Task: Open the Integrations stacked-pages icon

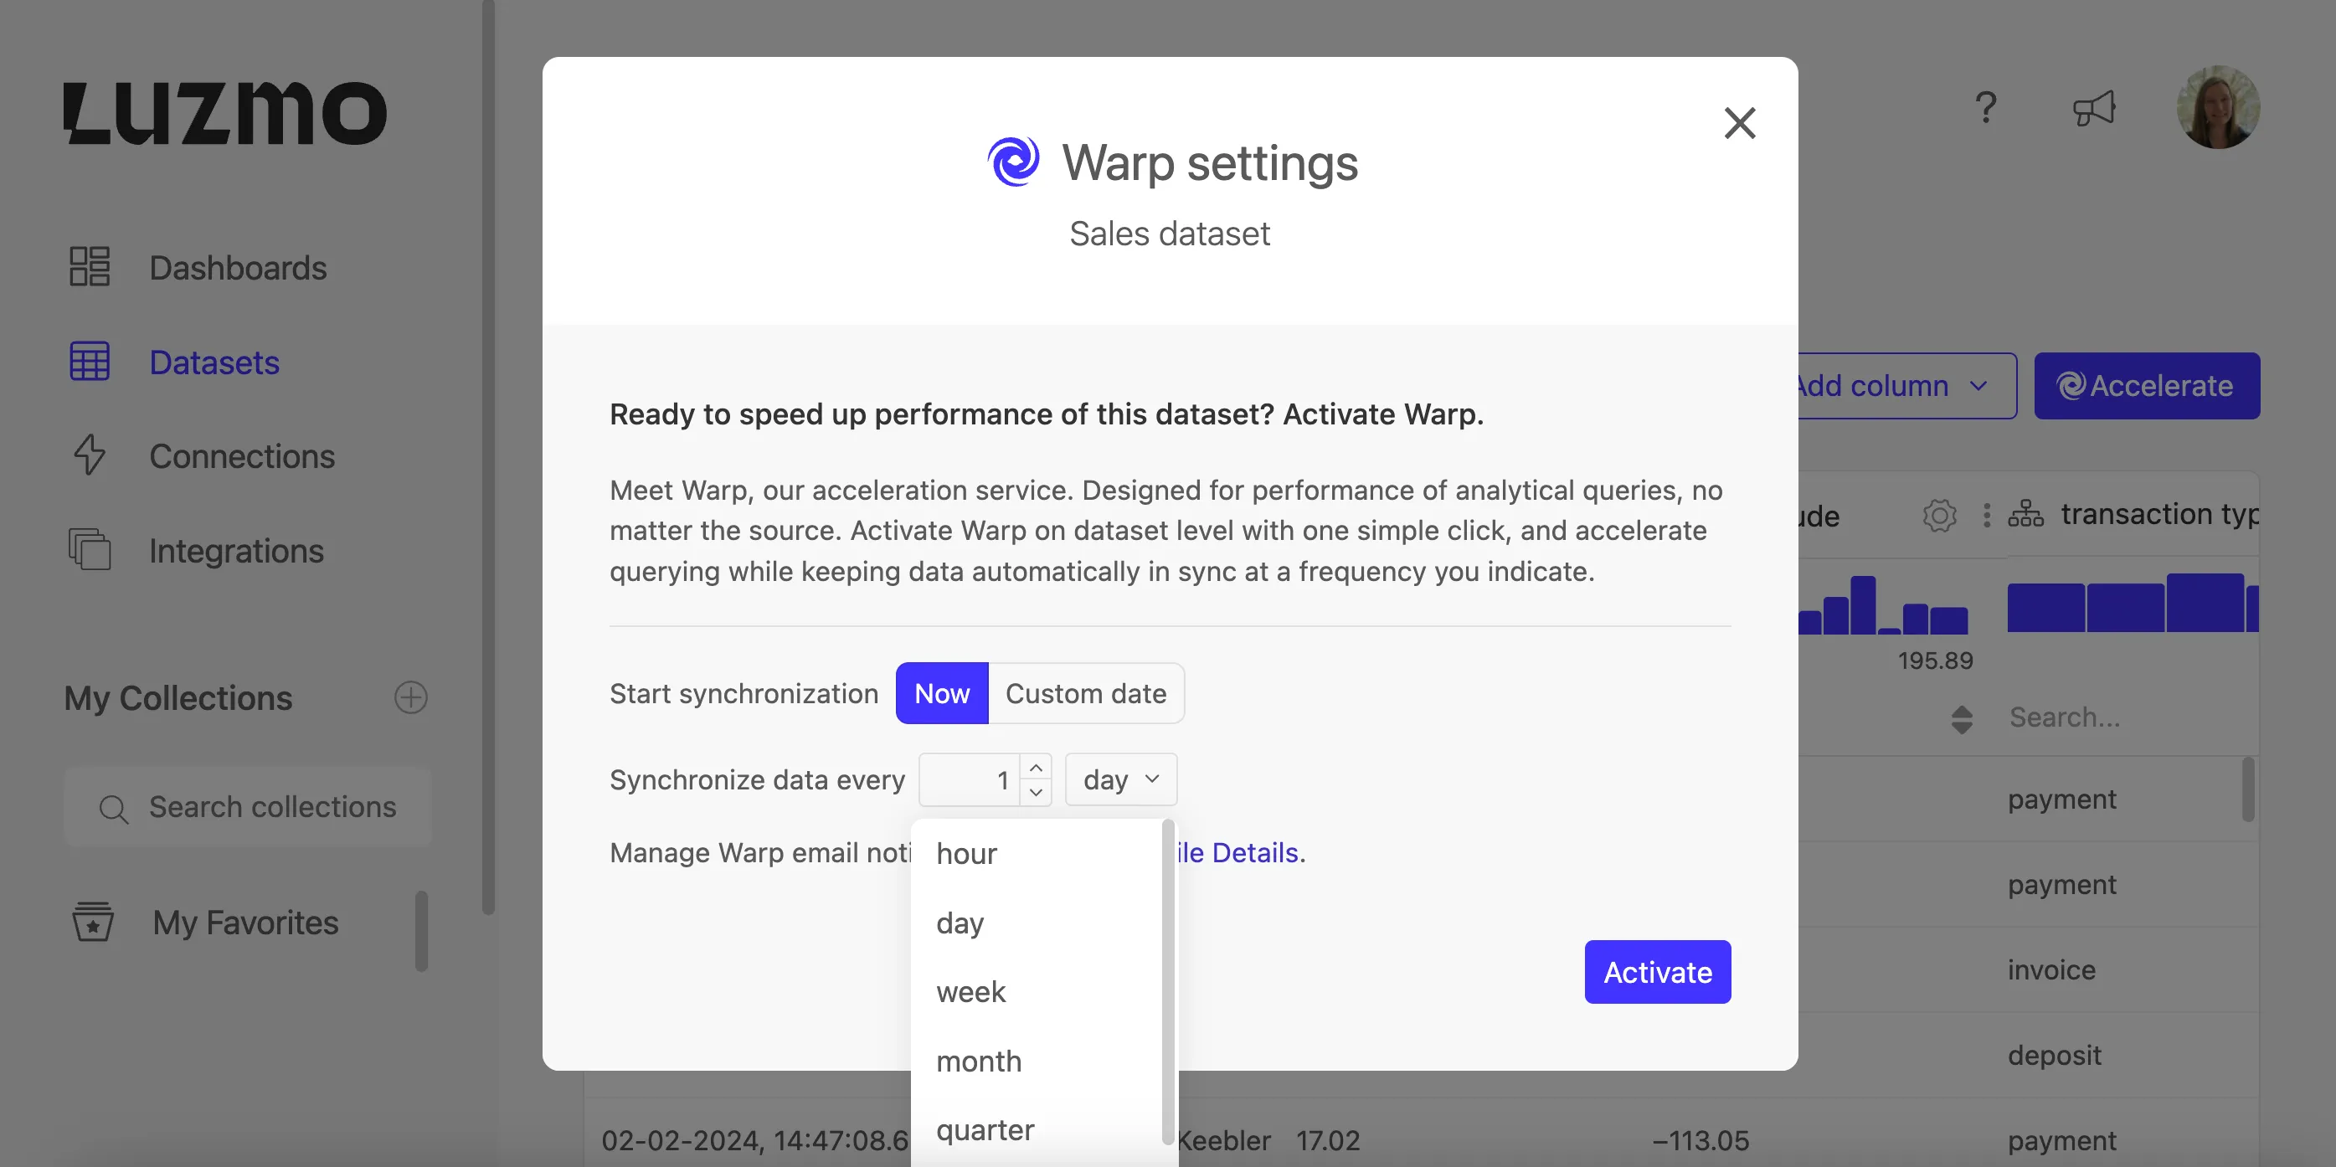Action: (x=90, y=549)
